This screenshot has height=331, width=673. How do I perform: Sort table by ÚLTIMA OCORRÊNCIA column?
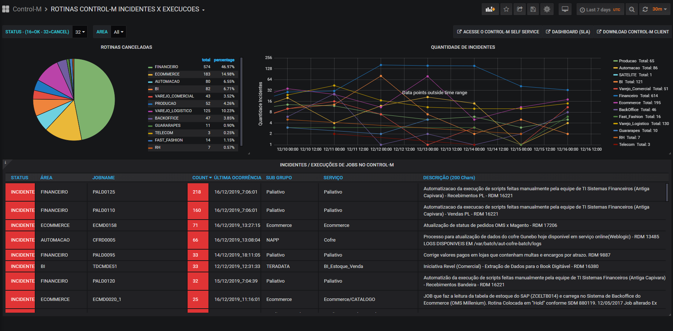(x=237, y=178)
